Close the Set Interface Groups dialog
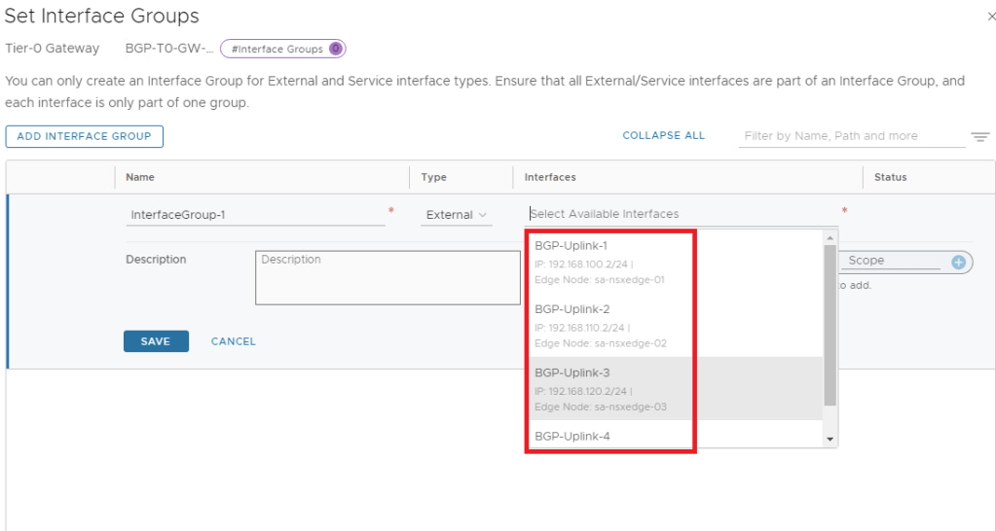 (990, 17)
